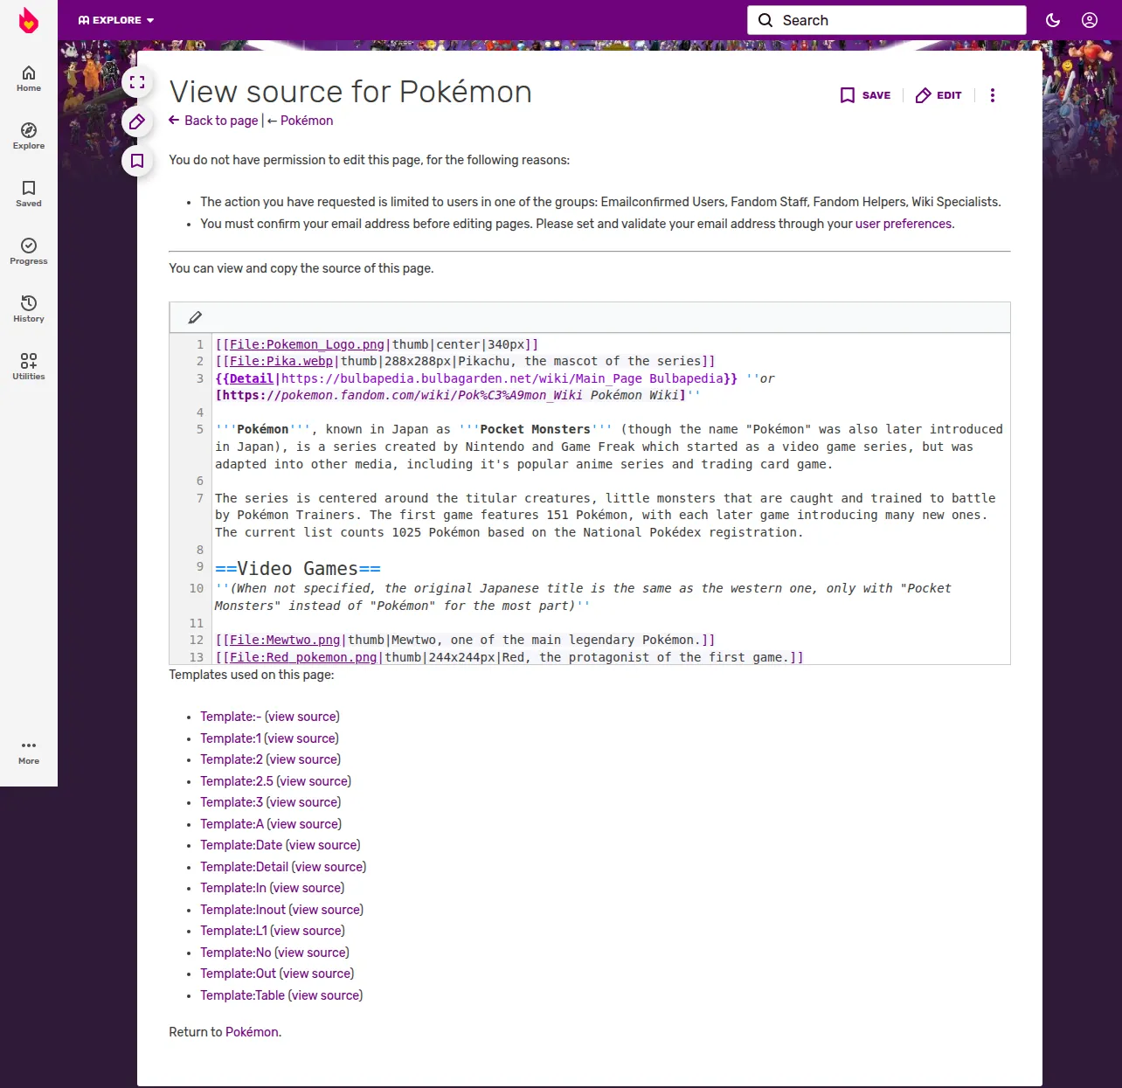Open the Pokémon link under the title
This screenshot has height=1088, width=1122.
tap(307, 121)
